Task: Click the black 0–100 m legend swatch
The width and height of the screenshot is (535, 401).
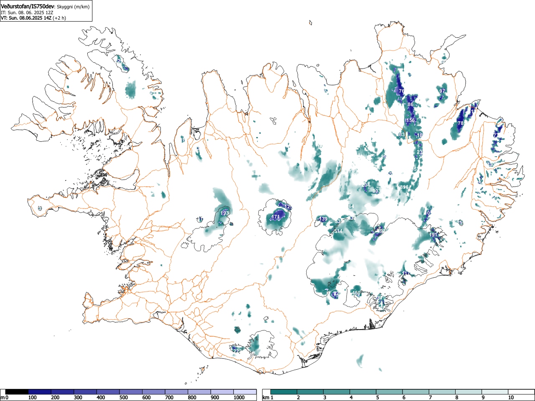Action: [x=17, y=392]
